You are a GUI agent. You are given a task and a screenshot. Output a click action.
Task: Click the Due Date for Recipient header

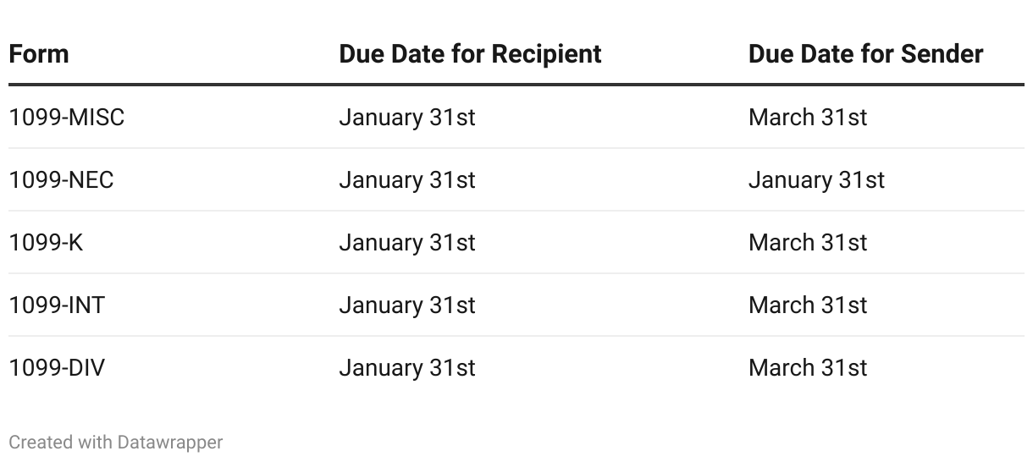(470, 54)
